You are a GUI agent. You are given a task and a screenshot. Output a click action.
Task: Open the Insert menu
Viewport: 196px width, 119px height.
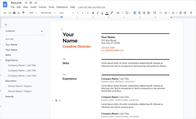pos(33,7)
